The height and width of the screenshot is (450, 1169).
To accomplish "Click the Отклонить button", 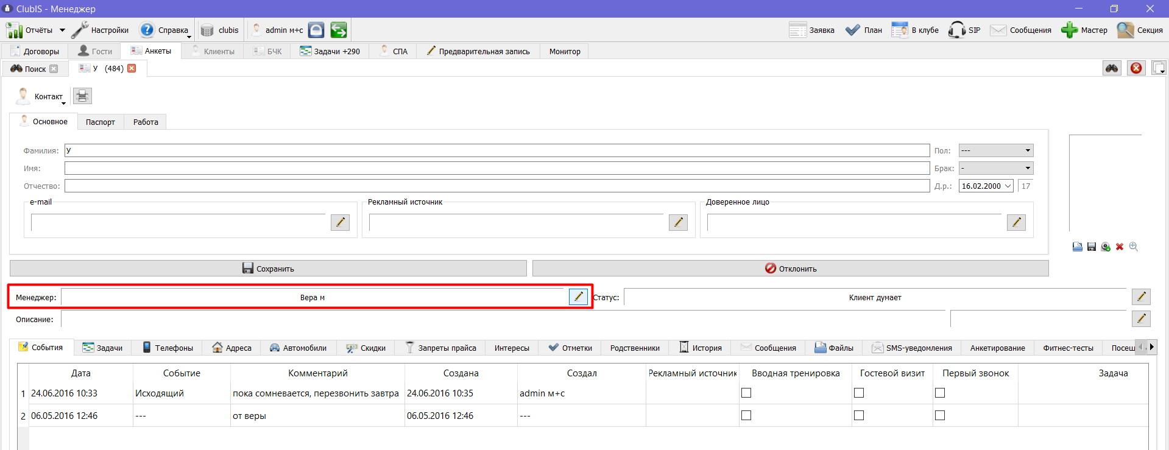I will [791, 269].
